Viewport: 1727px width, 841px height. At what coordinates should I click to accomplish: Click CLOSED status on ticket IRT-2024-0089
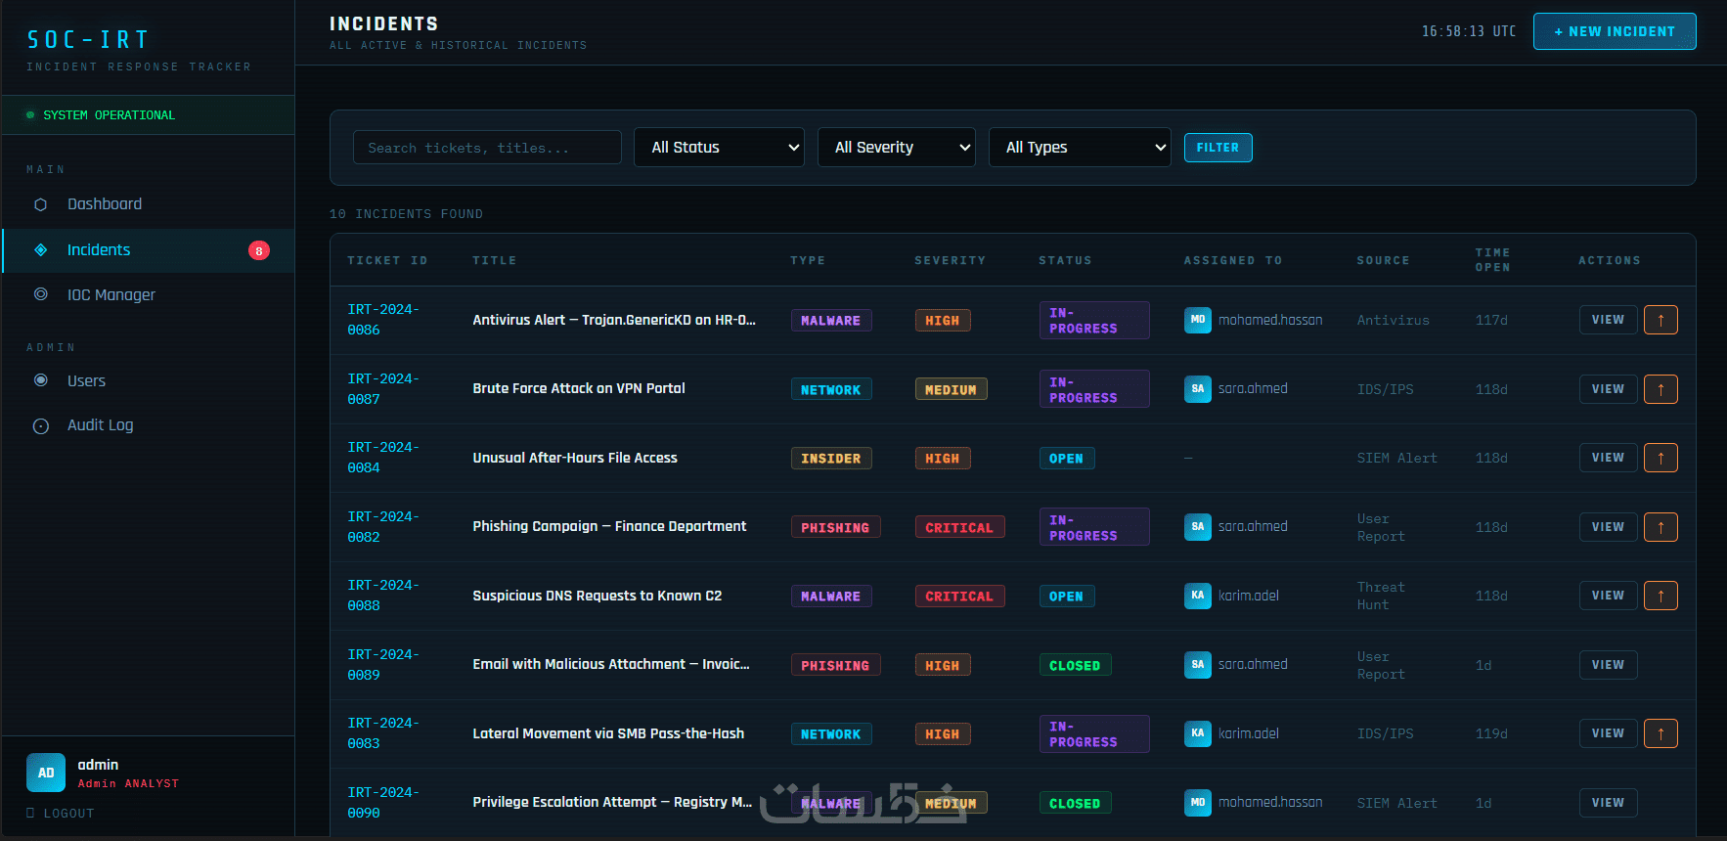click(1075, 665)
